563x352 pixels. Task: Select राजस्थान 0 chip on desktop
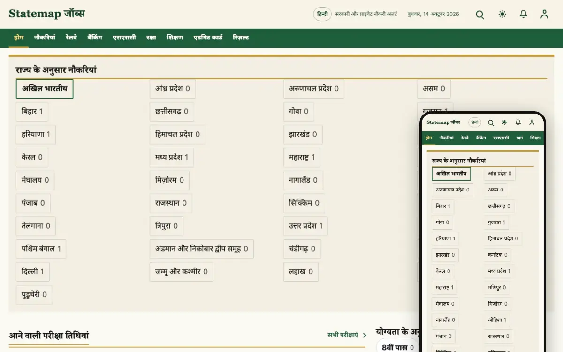(x=171, y=204)
